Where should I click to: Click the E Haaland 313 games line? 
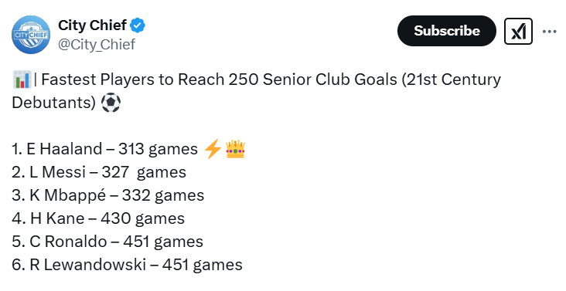(104, 149)
